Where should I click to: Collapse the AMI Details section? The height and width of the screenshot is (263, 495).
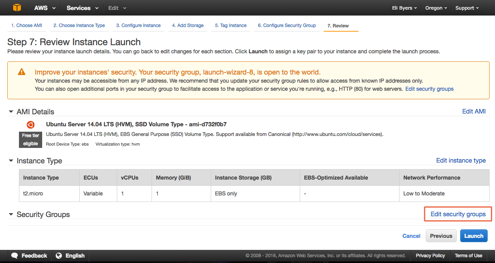click(x=11, y=112)
